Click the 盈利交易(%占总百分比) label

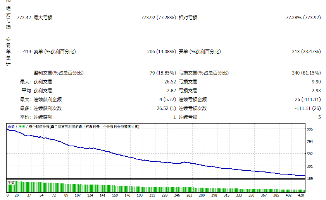(x=59, y=73)
